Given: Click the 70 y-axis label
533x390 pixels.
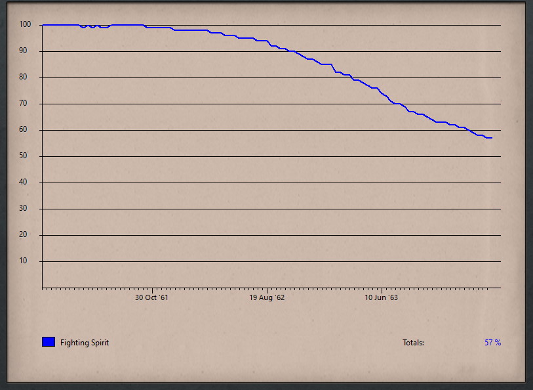Looking at the screenshot, I should point(23,103).
